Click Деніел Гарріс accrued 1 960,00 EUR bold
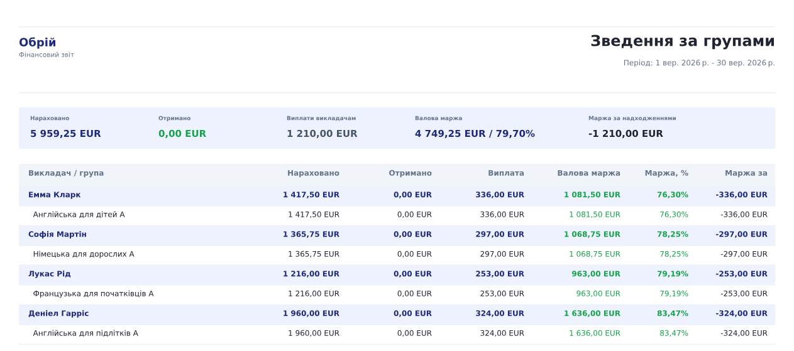Screen dimensions: 794x351 (311, 314)
